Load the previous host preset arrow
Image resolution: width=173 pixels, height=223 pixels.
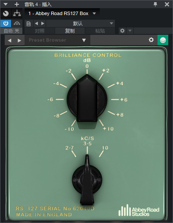[37, 23]
